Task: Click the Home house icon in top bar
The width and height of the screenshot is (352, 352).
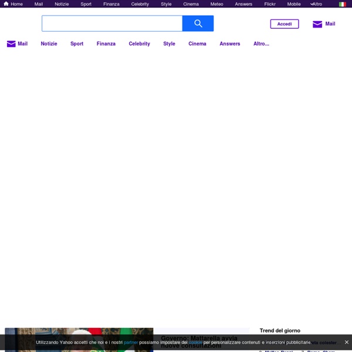Action: (6, 4)
